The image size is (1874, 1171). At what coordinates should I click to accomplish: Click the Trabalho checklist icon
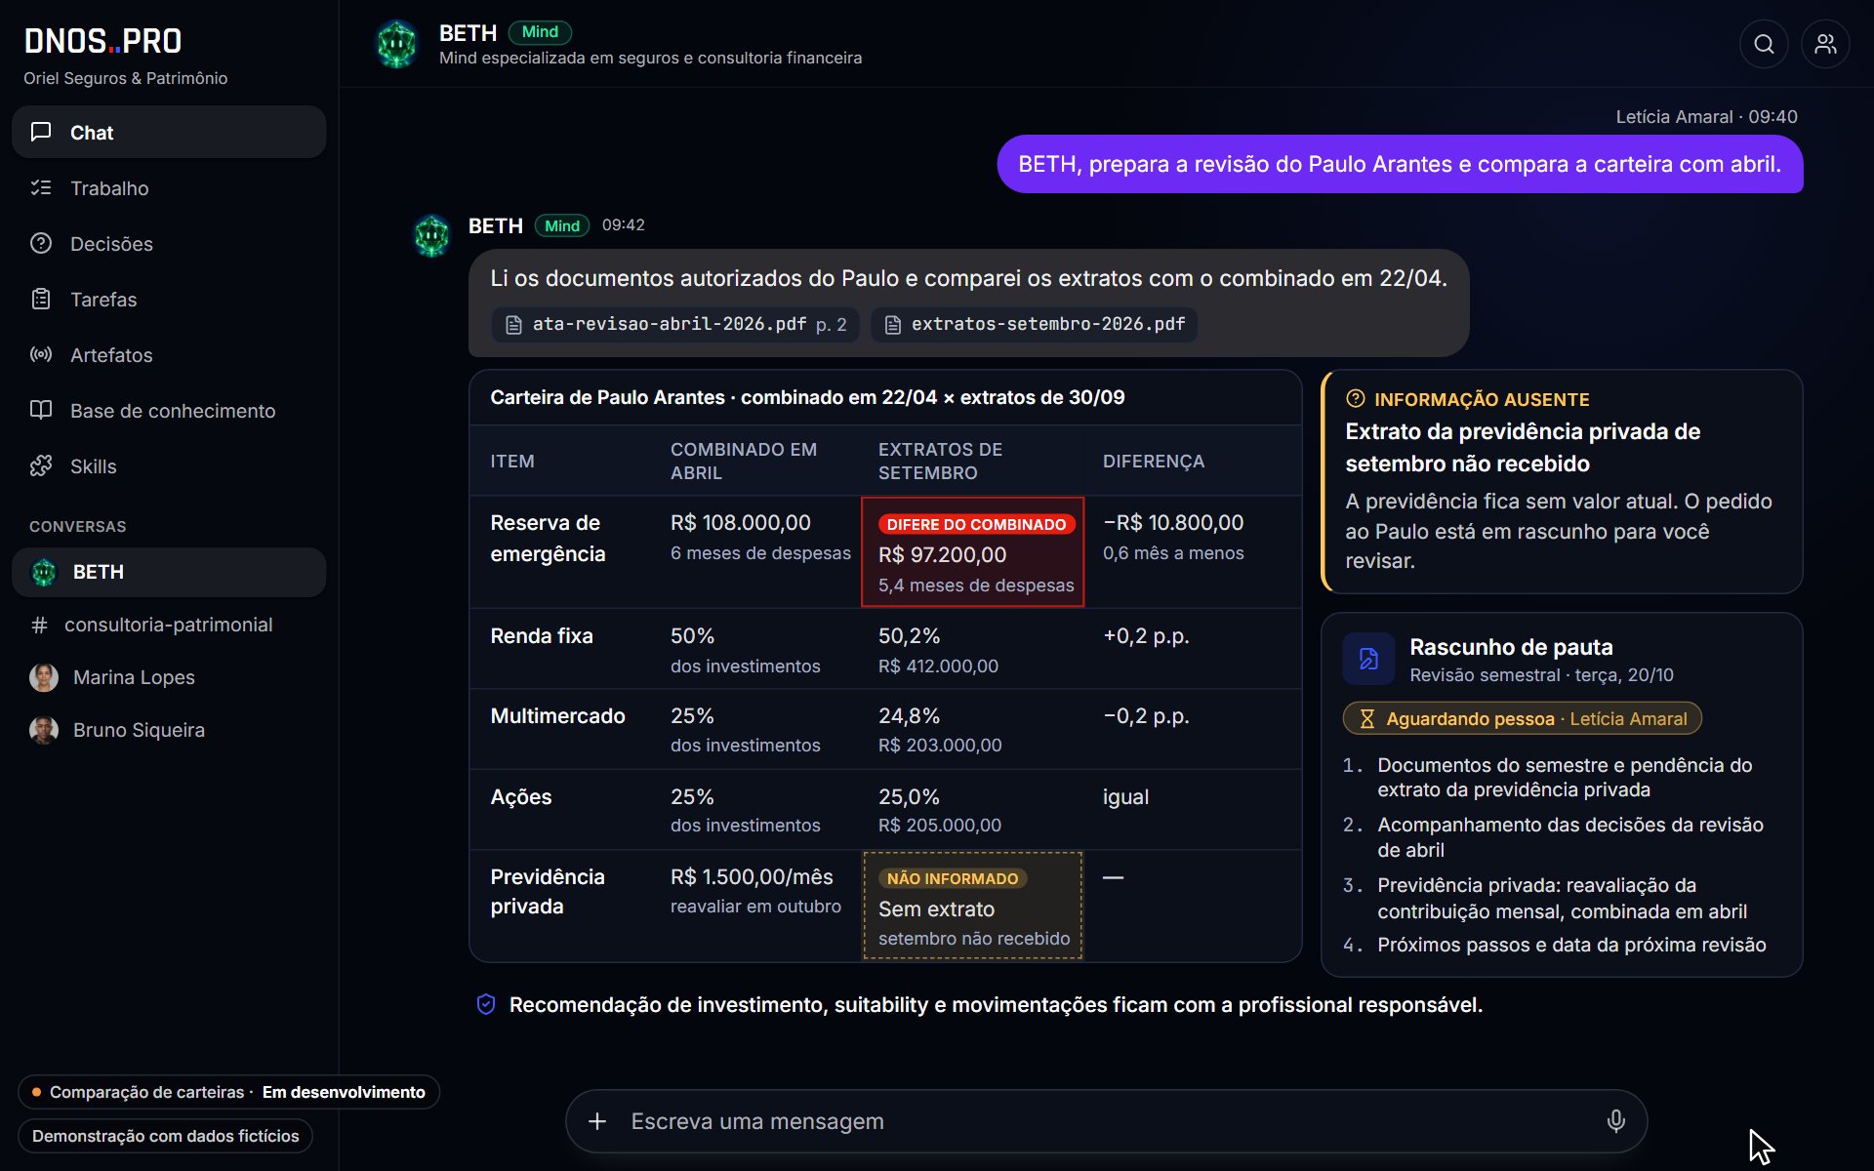(41, 187)
